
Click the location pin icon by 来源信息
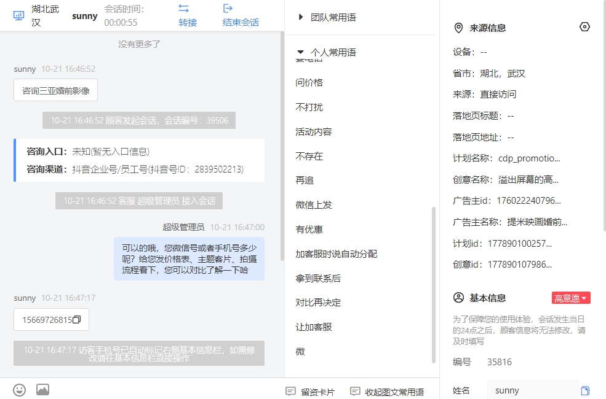click(458, 28)
